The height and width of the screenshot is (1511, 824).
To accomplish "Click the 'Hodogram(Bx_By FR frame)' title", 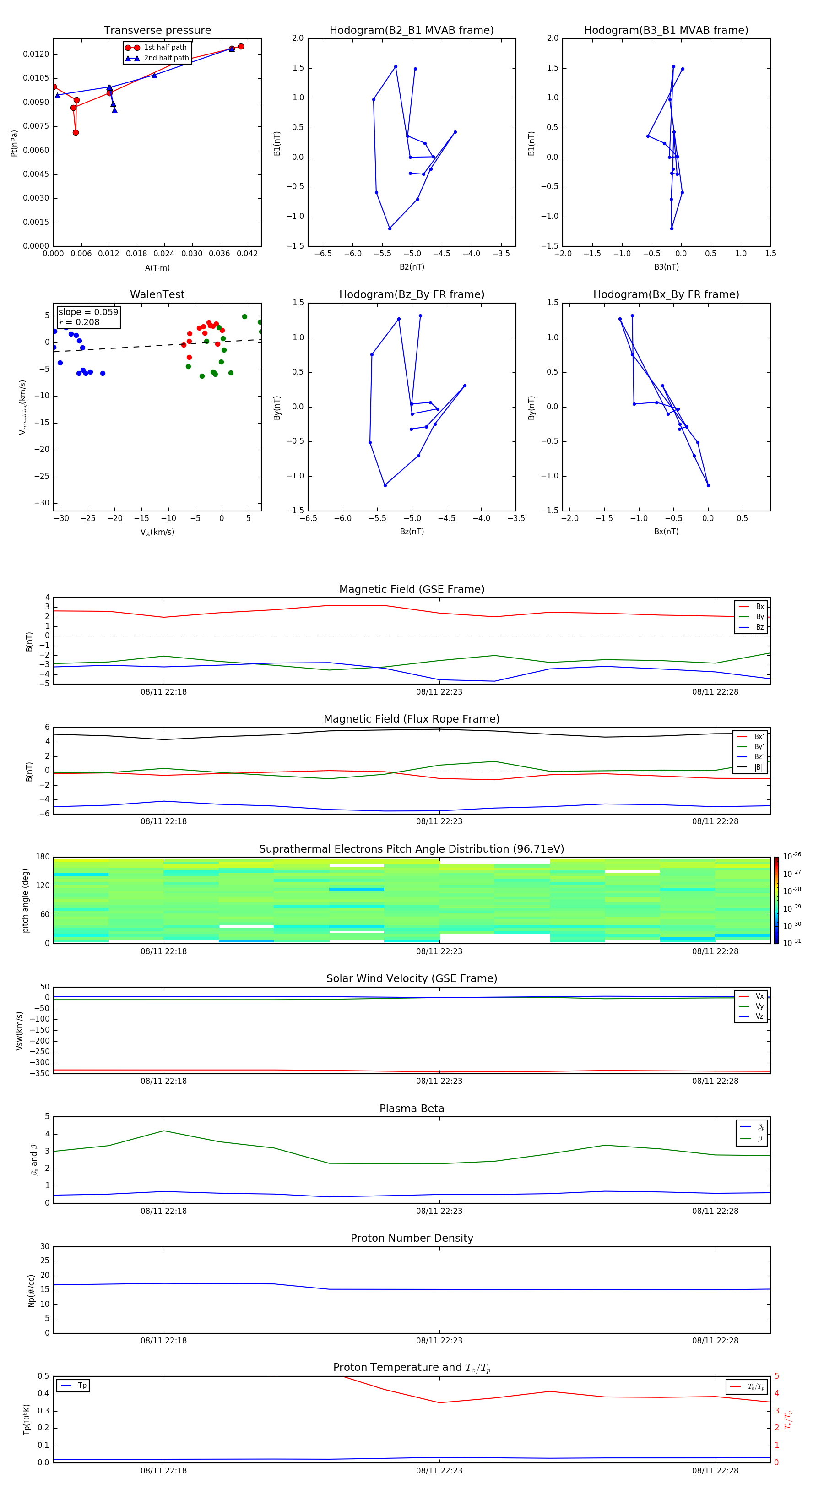I will (666, 294).
